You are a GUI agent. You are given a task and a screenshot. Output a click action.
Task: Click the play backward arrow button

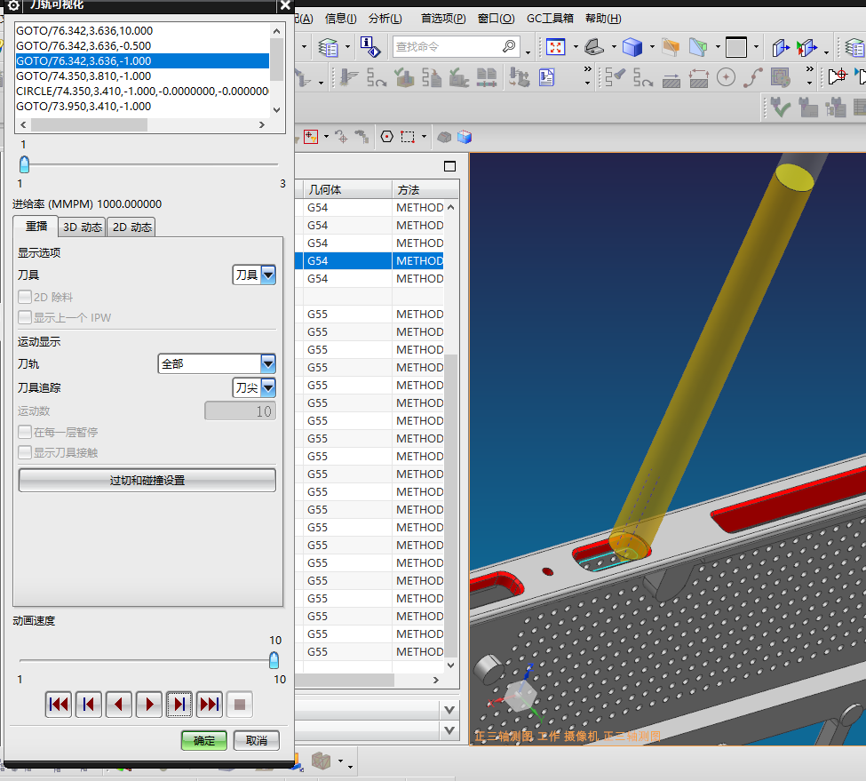point(119,705)
